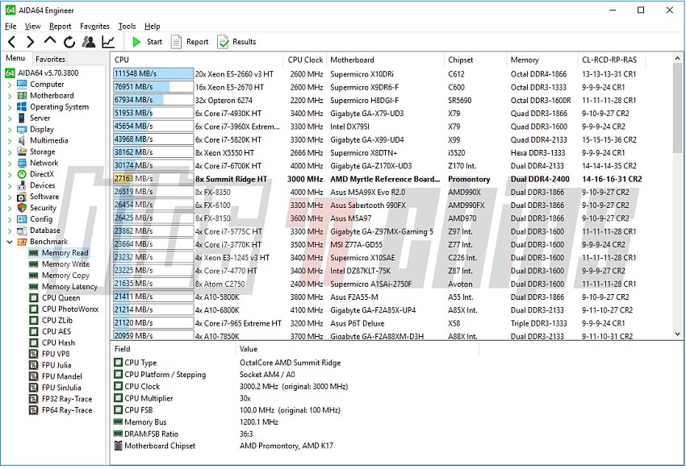Expand the Computer tree node
The width and height of the screenshot is (686, 469).
10,85
